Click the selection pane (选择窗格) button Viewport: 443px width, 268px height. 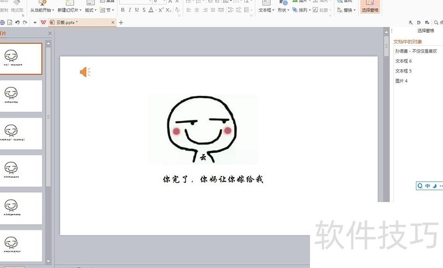370,7
